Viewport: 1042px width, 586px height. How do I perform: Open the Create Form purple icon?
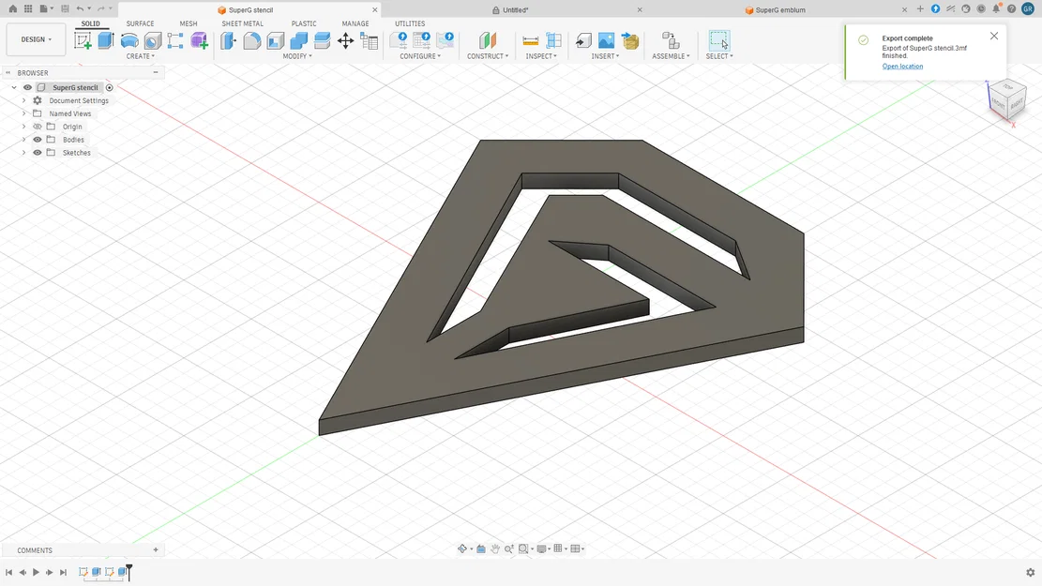click(200, 40)
